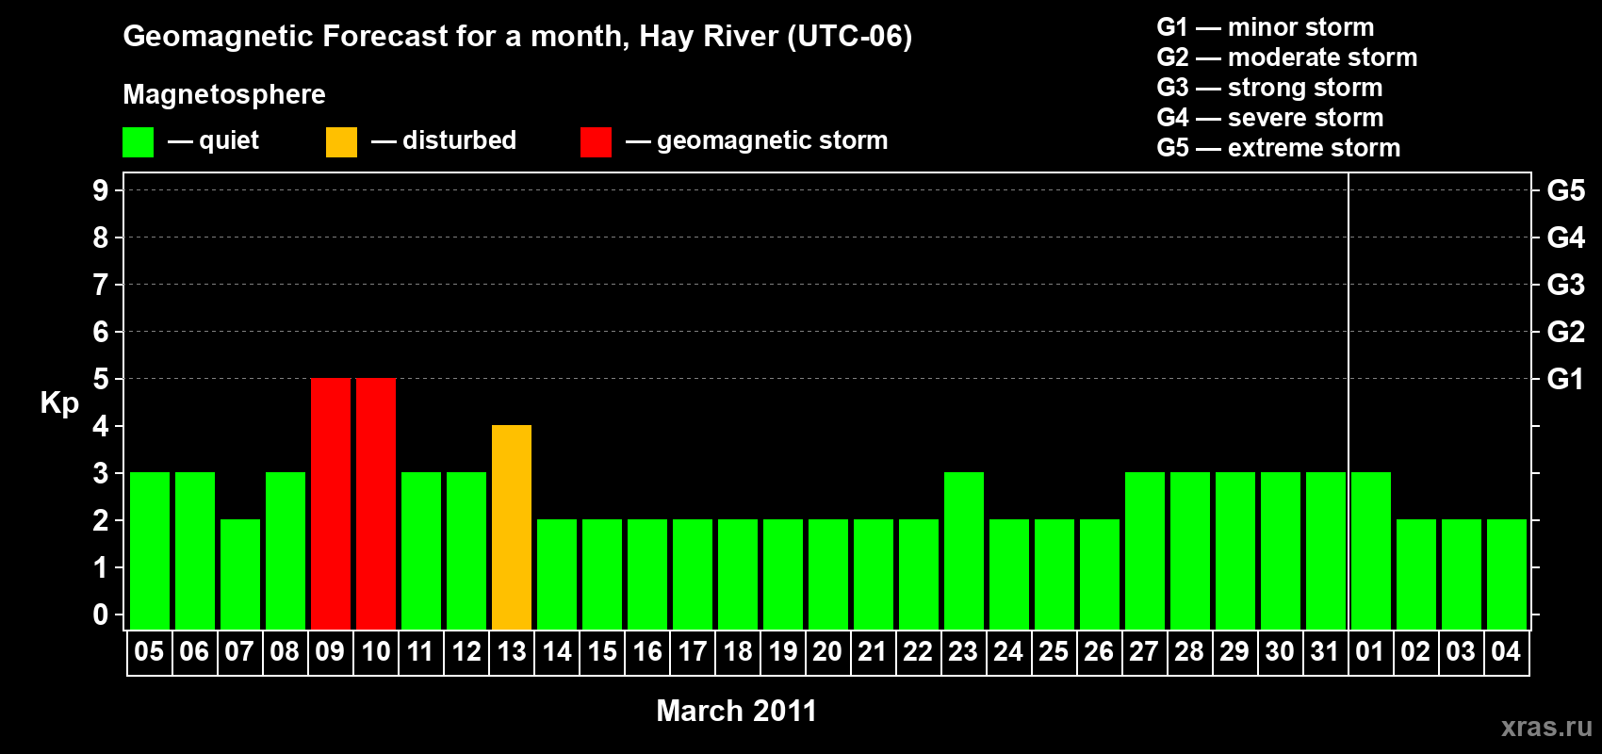The height and width of the screenshot is (754, 1602).
Task: Click the orange disturbed legend swatch
Action: click(x=341, y=142)
